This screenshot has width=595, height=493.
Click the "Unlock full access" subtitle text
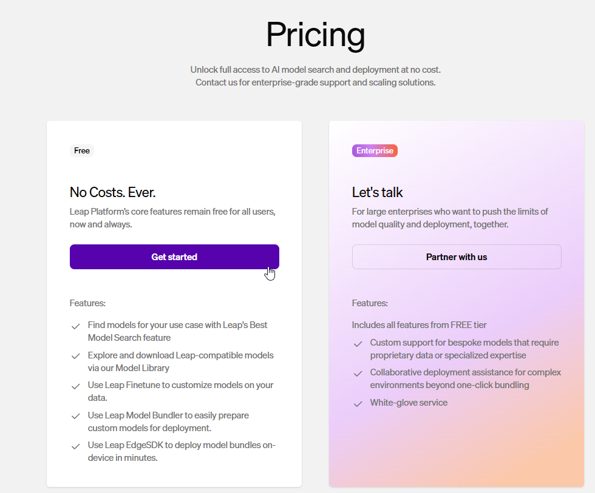[315, 70]
